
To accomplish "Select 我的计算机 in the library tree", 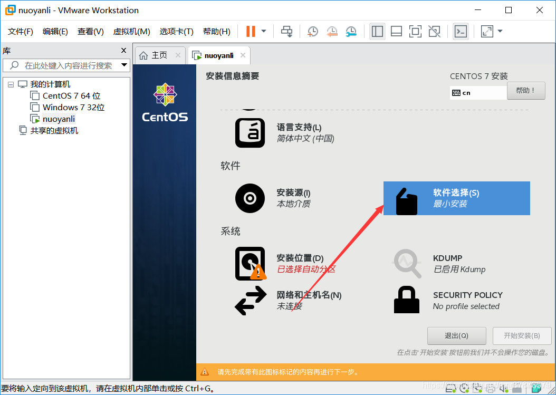I will (50, 84).
